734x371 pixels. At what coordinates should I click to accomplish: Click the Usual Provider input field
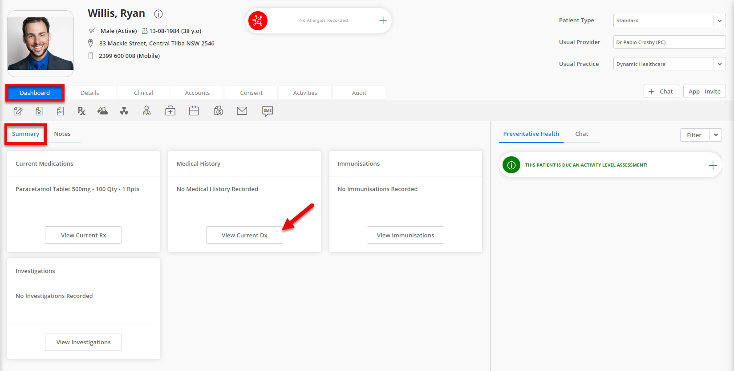(669, 42)
